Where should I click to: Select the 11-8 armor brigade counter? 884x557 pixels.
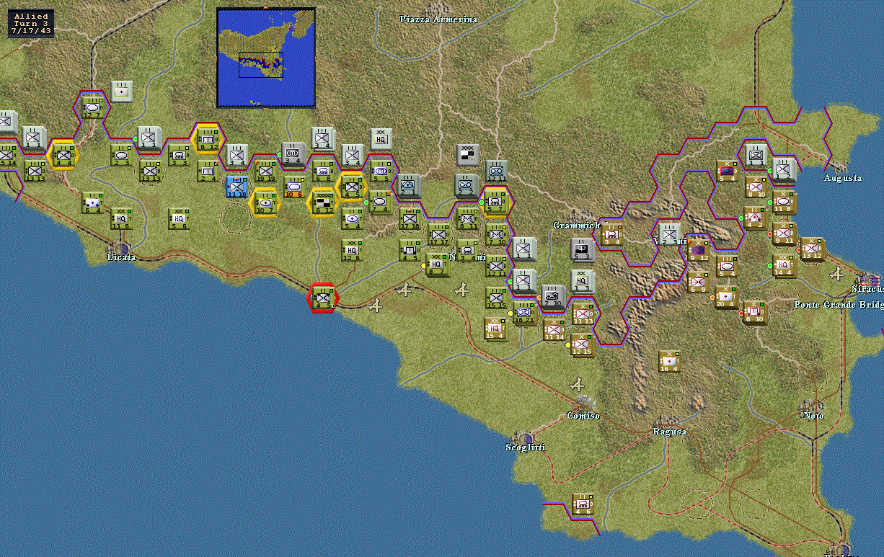point(784,202)
